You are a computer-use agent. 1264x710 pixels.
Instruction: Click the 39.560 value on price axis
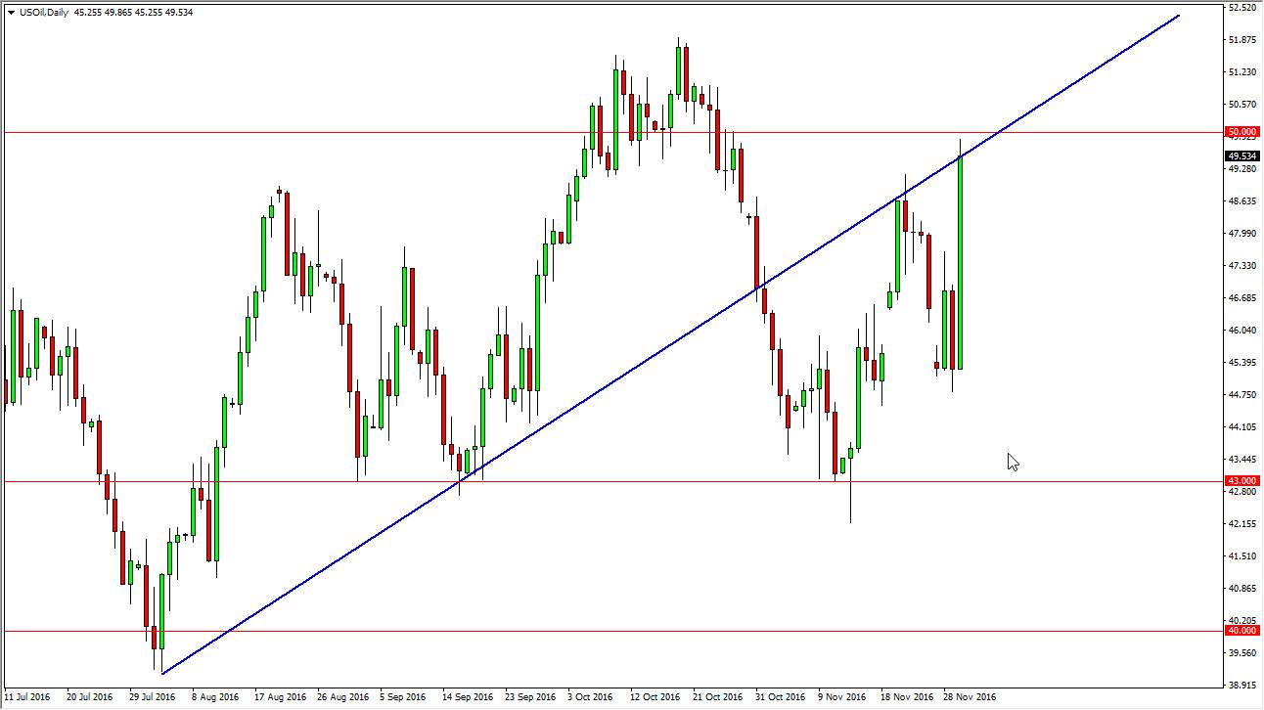1241,653
